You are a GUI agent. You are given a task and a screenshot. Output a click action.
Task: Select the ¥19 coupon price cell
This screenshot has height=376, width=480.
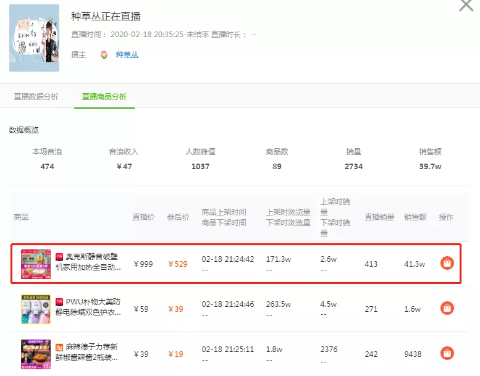pos(175,354)
